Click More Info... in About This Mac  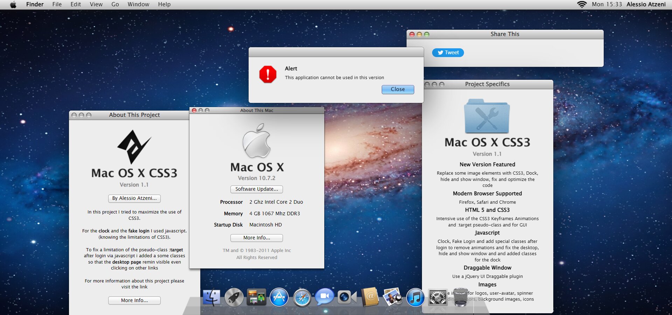257,238
